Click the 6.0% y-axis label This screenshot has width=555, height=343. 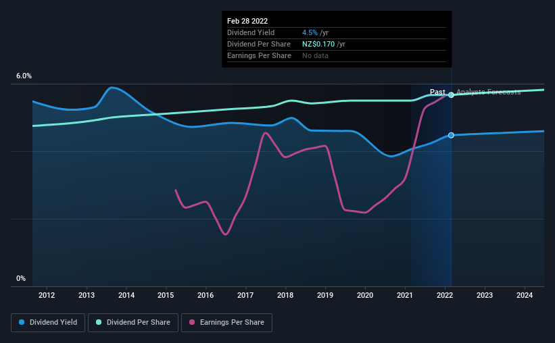(24, 76)
